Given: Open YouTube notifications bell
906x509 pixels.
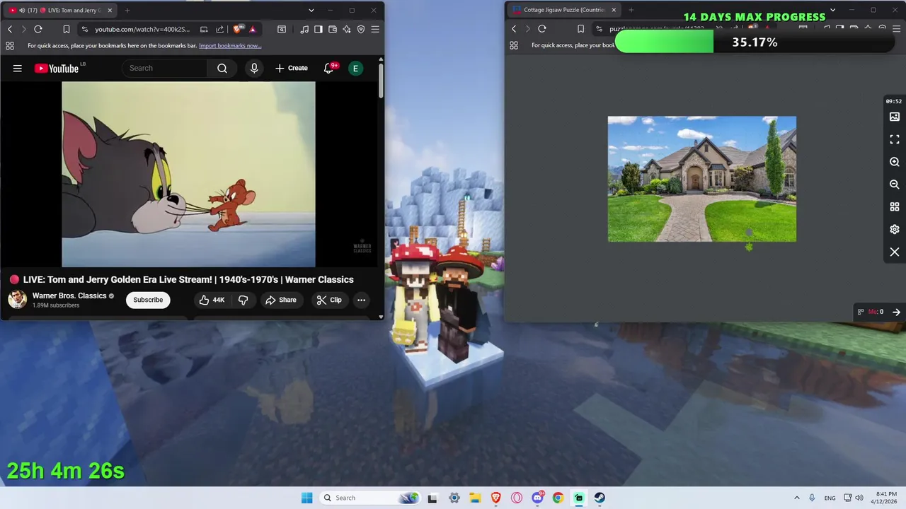Looking at the screenshot, I should [x=329, y=68].
